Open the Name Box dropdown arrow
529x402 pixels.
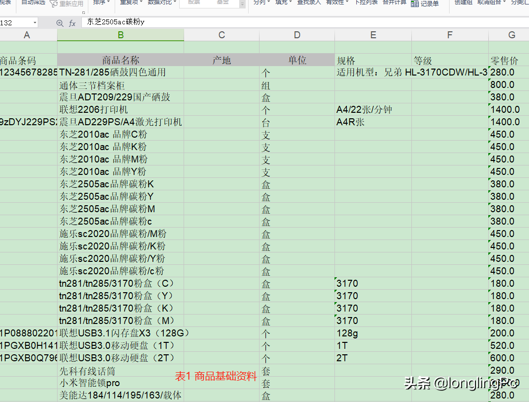coord(35,23)
